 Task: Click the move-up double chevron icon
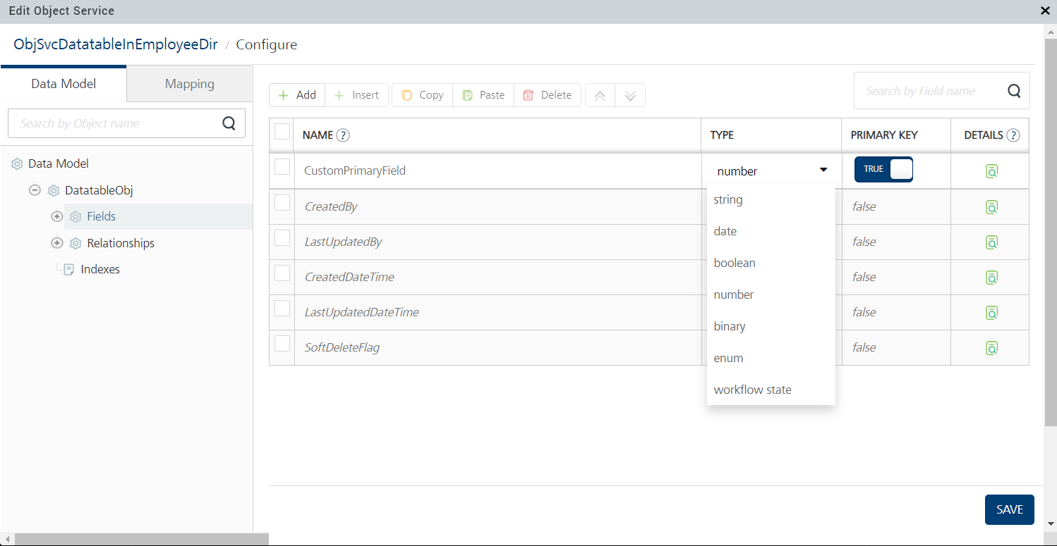point(600,96)
